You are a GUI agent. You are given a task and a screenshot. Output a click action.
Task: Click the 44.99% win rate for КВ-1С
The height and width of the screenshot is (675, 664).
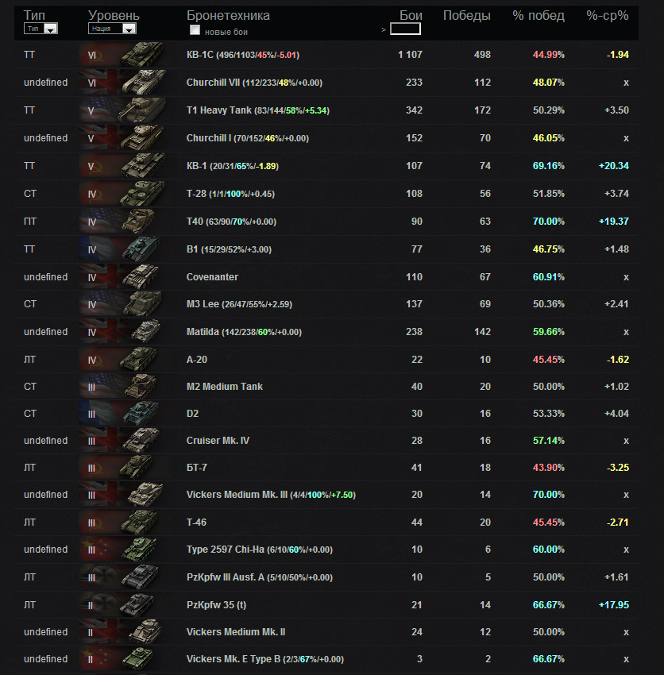(x=548, y=55)
